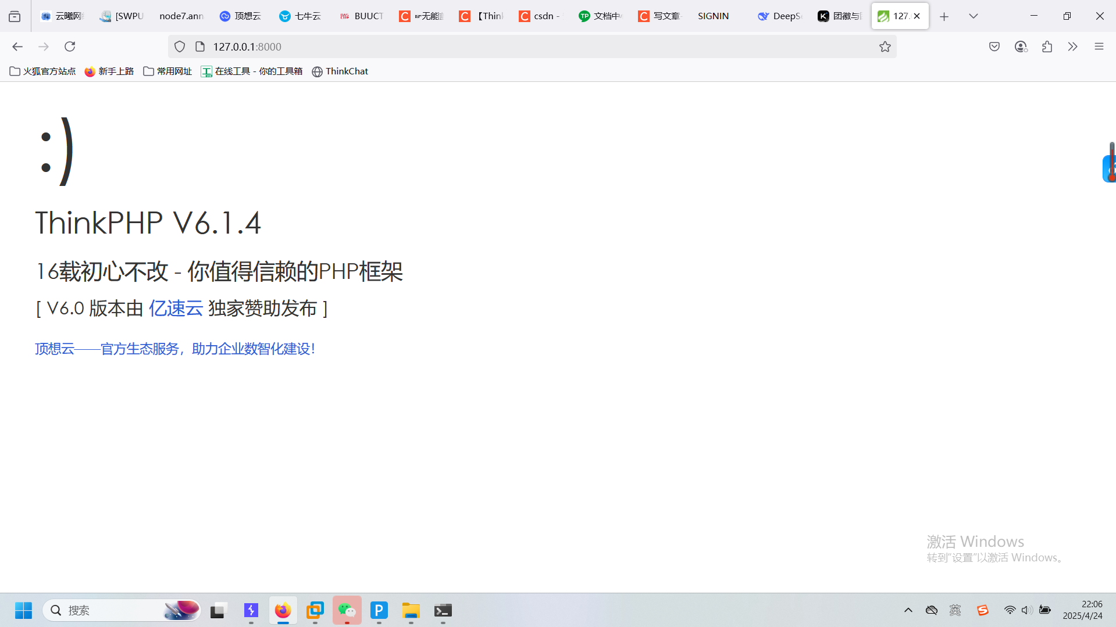Switch to the 顶想云 tab
This screenshot has width=1116, height=627.
pos(241,16)
